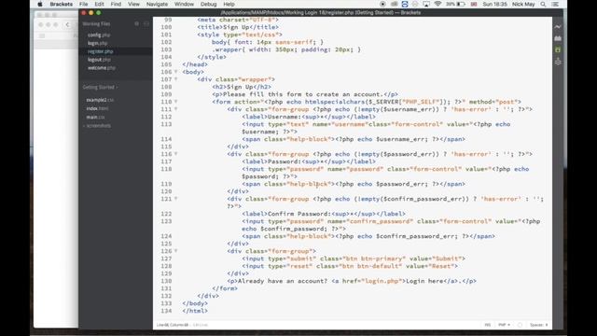Place cursor on line 130 Login here text
This screenshot has width=597, height=336.
click(x=424, y=281)
